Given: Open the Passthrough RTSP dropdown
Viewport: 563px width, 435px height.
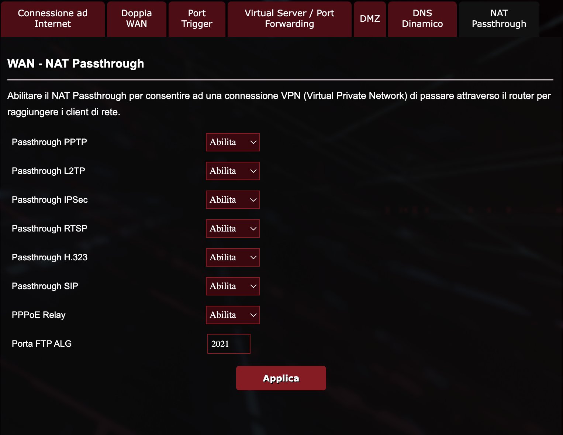Looking at the screenshot, I should pyautogui.click(x=232, y=229).
